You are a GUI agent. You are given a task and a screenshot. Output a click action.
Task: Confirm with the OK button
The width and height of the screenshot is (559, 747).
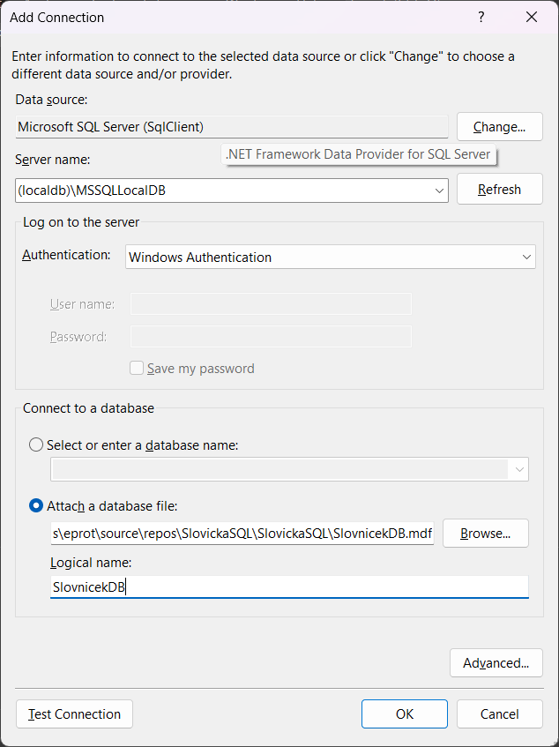click(404, 714)
